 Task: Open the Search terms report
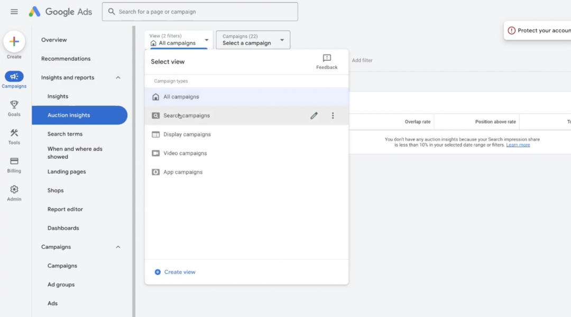(x=65, y=134)
